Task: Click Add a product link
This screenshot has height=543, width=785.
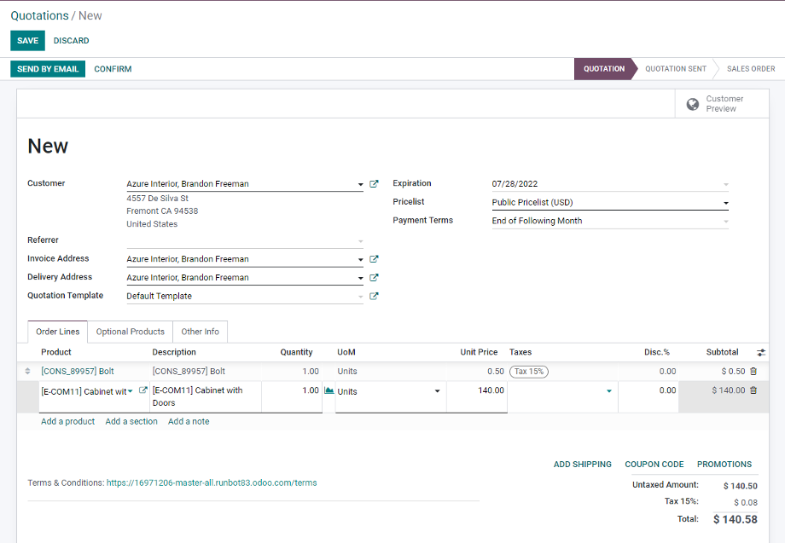Action: (x=67, y=421)
